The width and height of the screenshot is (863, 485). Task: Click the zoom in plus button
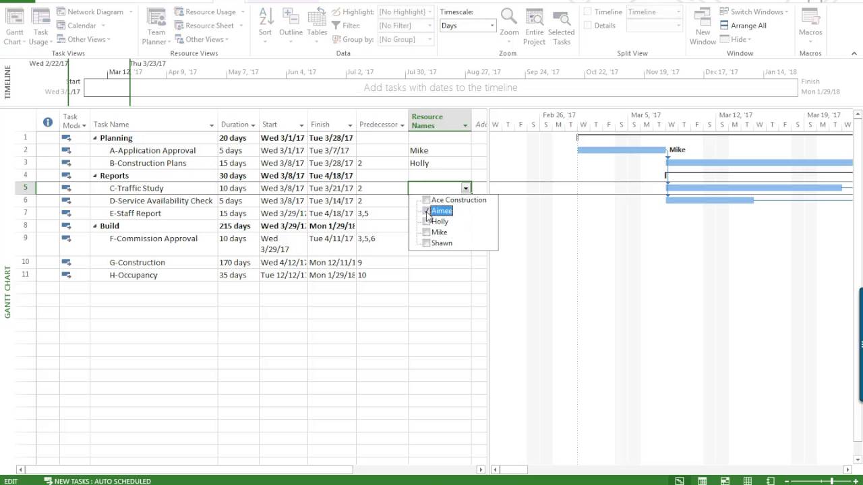coord(857,481)
